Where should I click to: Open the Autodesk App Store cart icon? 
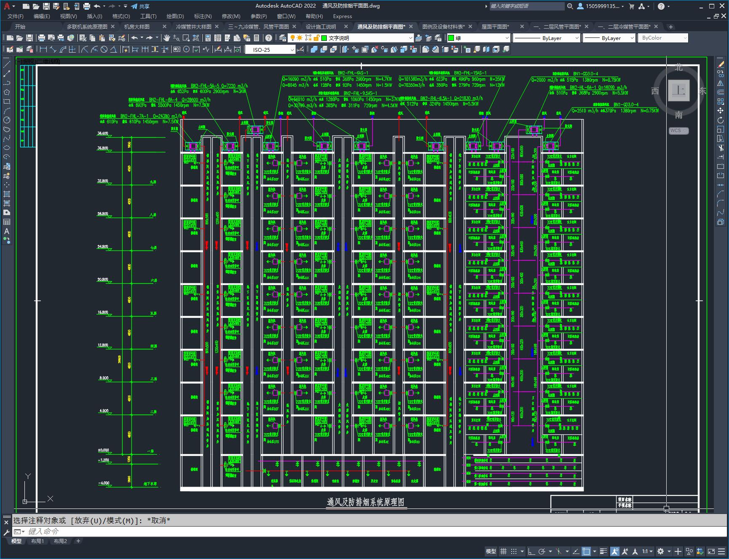(631, 6)
